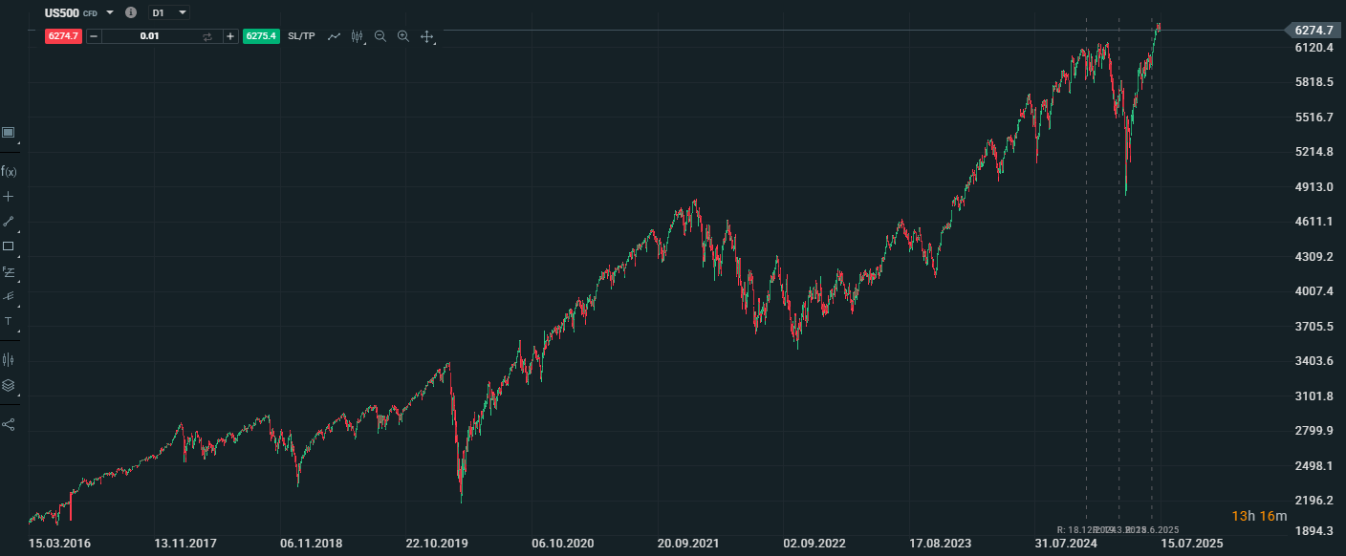Click the 3403.6 price axis label

[1313, 361]
